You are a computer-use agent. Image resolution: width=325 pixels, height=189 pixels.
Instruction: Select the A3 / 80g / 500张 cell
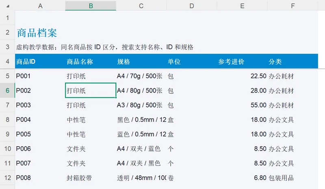141,105
